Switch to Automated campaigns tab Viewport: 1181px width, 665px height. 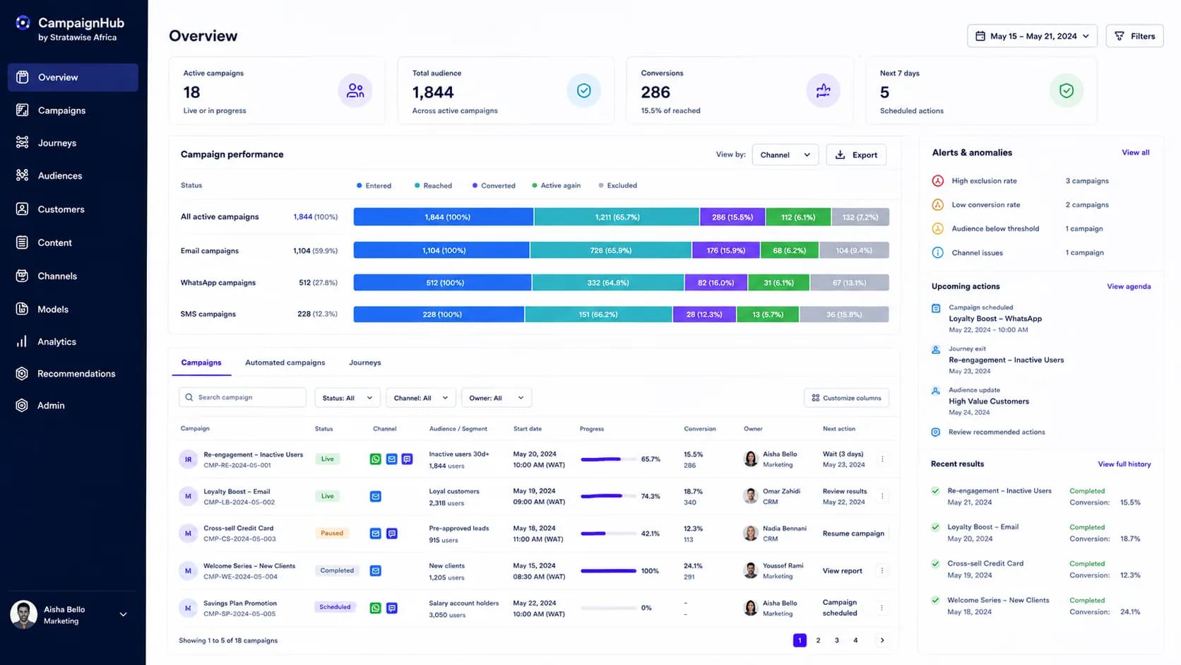tap(285, 363)
